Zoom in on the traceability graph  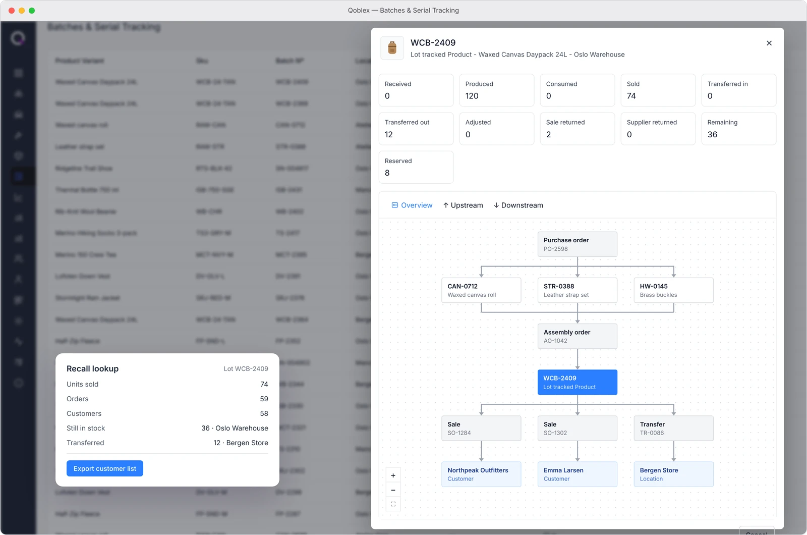pyautogui.click(x=393, y=475)
